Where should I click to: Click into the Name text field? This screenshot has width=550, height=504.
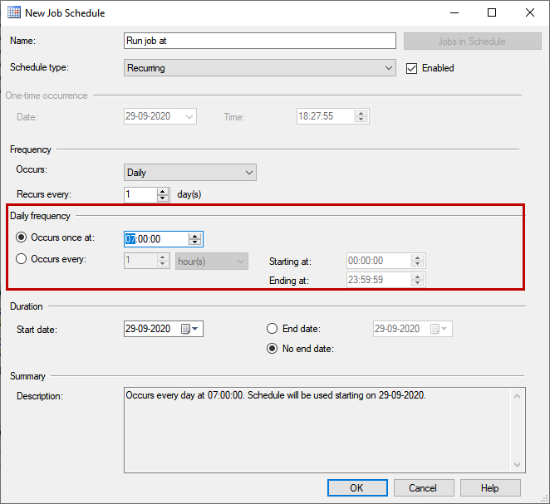[x=260, y=41]
